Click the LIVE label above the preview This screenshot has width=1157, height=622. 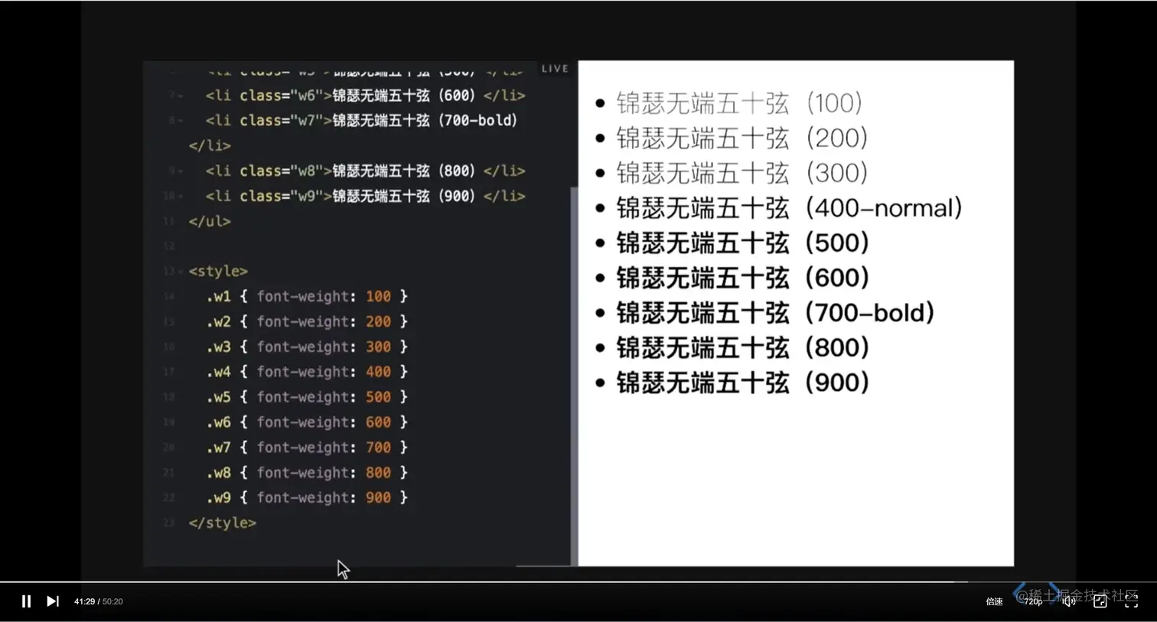[x=555, y=69]
